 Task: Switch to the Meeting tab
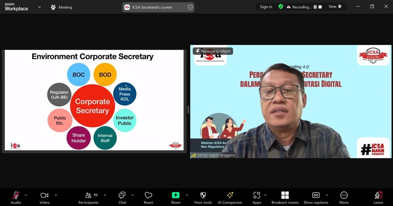(x=61, y=7)
